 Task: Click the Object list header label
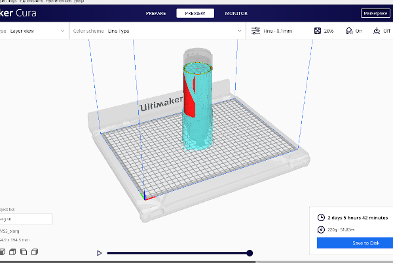pyautogui.click(x=7, y=209)
